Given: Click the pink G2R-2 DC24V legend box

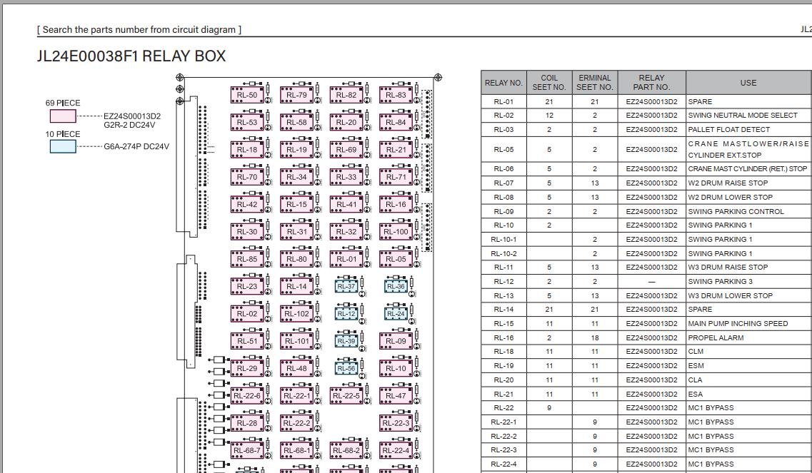Looking at the screenshot, I should coord(63,116).
